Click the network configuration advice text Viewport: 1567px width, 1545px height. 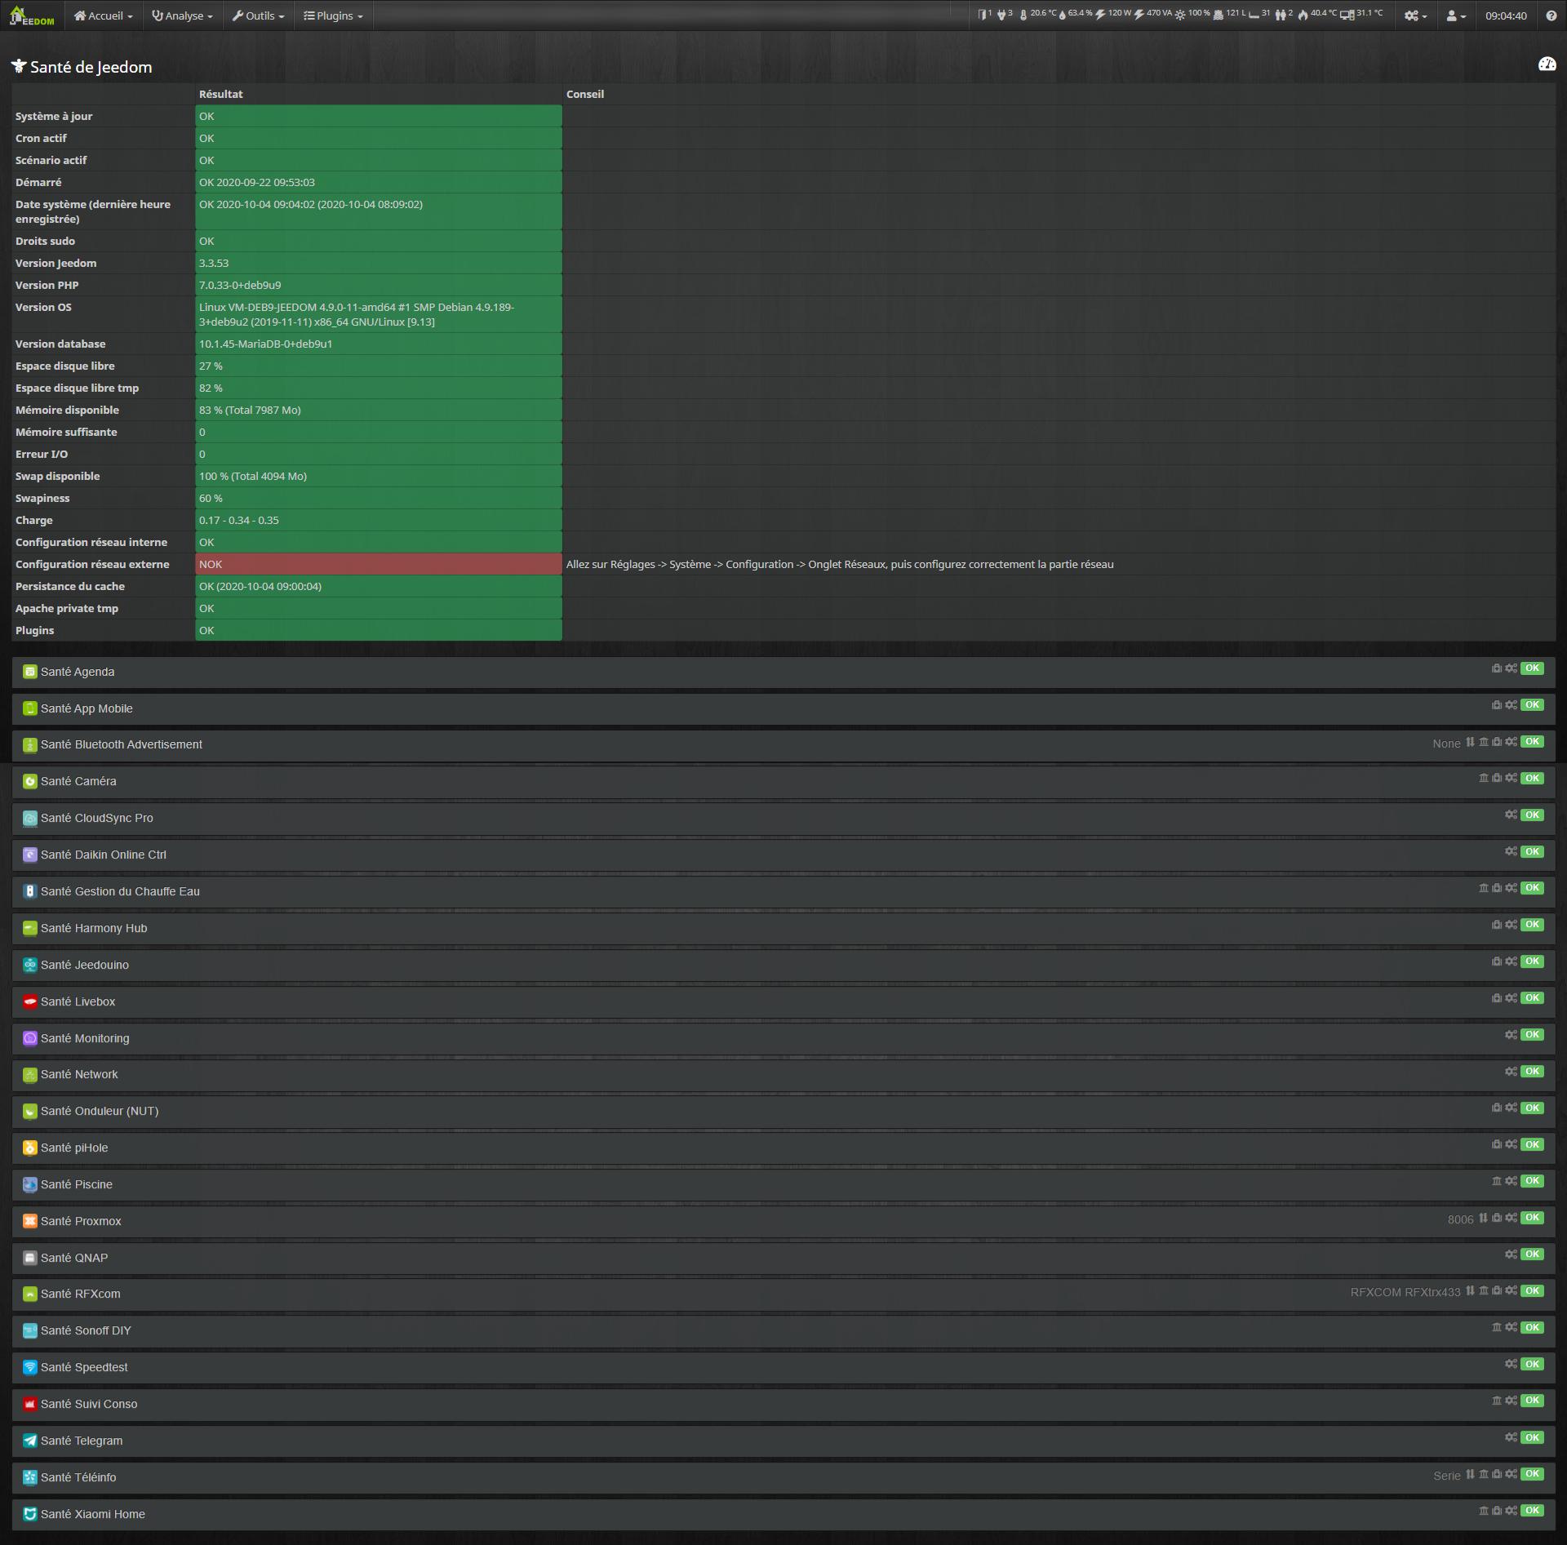(x=840, y=564)
